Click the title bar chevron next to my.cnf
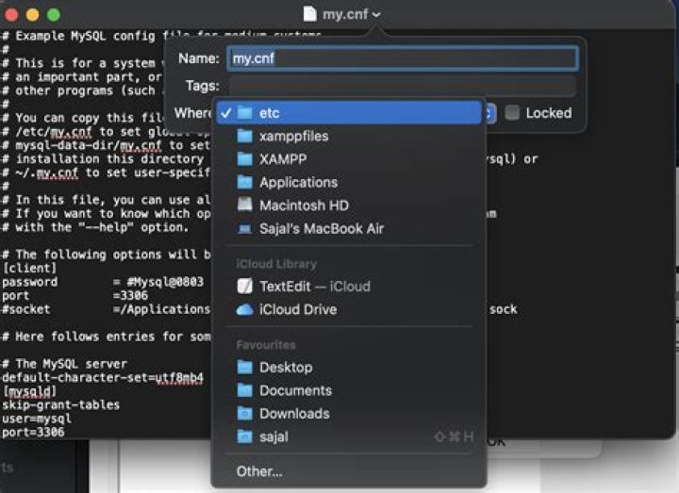 click(376, 14)
